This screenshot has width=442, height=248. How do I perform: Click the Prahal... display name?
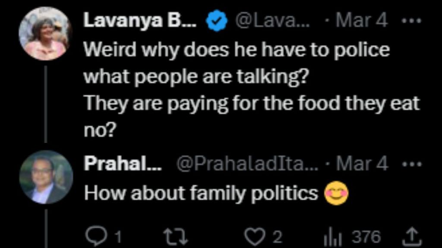(122, 163)
